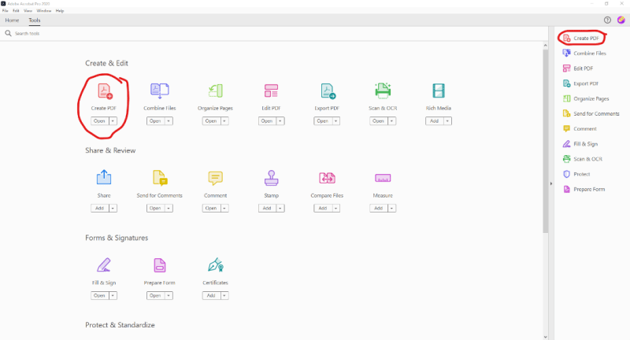This screenshot has width=630, height=340.
Task: Expand dropdown arrow beside Organize Pages Open
Action: pos(224,121)
